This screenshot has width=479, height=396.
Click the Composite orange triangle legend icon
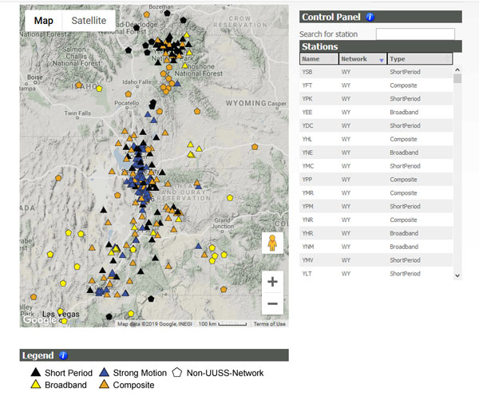coord(105,384)
